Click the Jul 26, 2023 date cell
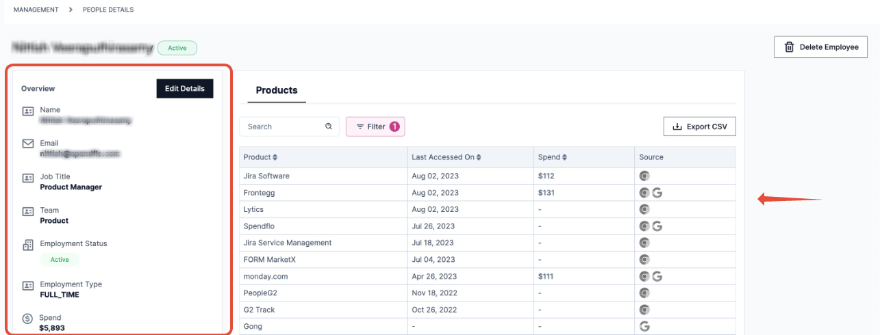Viewport: 880px width, 335px height. tap(470, 226)
